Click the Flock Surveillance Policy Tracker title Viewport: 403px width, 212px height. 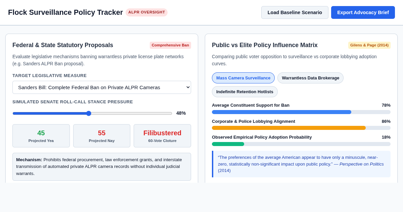65,12
